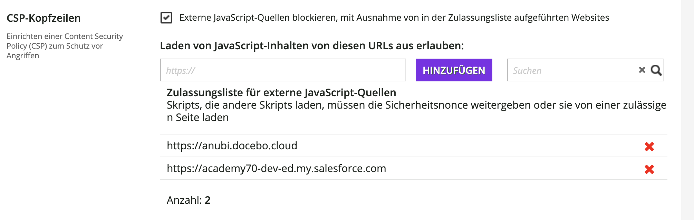
Task: Click the CSP-Kopfzeilen section heading
Action: (x=44, y=18)
